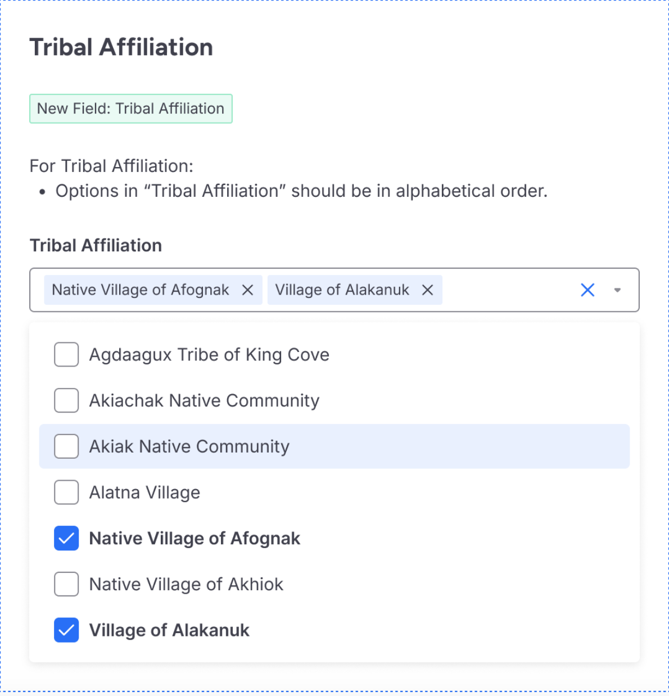Click the Village of Alakanuk chip label
This screenshot has height=696, width=669.
(x=342, y=290)
